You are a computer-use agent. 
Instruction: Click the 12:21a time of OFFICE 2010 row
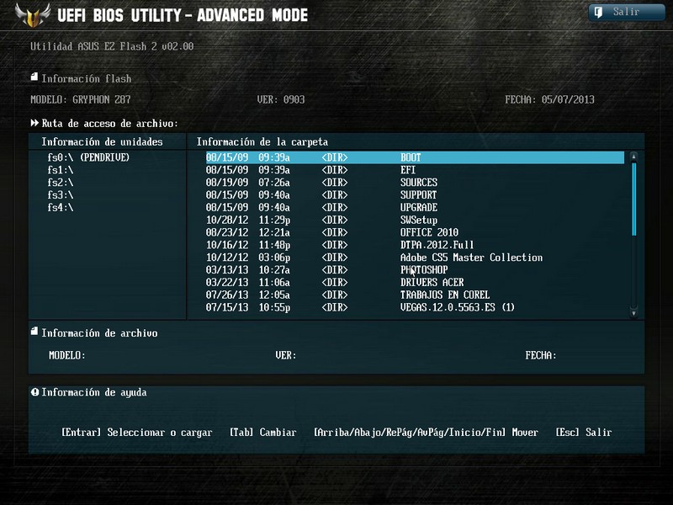pos(274,232)
